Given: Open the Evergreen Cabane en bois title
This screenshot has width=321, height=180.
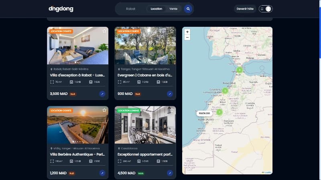Looking at the screenshot, I should tap(145, 75).
